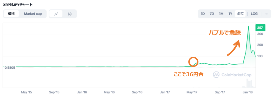
Task: Select the 全て all-time range
Action: coord(240,14)
